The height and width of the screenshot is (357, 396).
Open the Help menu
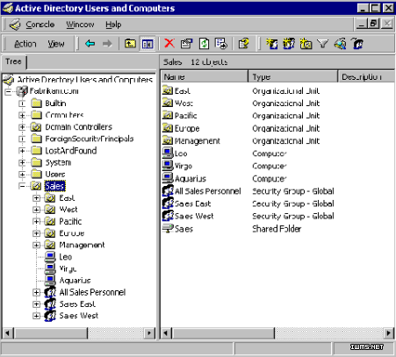[x=113, y=25]
